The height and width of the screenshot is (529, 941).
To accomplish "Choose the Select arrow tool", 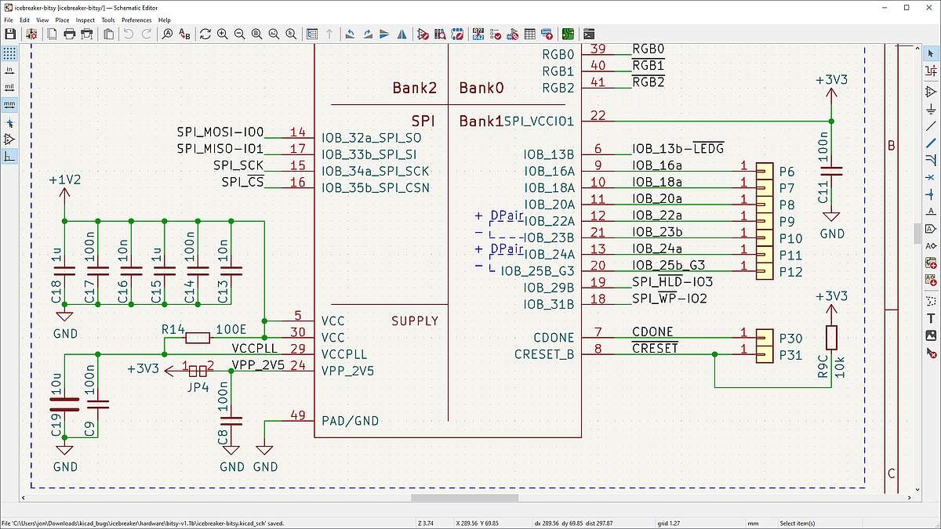I will [x=931, y=53].
